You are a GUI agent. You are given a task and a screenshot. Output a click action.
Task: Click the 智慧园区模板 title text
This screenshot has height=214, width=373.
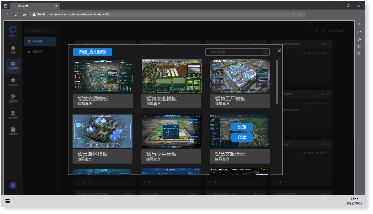[92, 154]
